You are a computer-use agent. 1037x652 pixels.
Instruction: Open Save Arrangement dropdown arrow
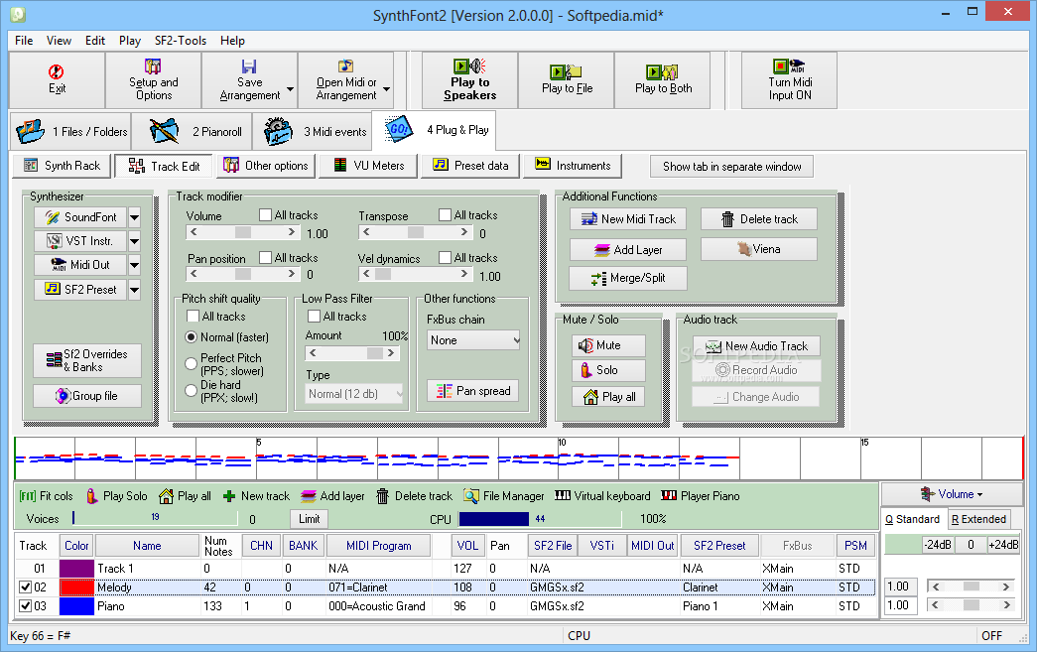point(291,89)
